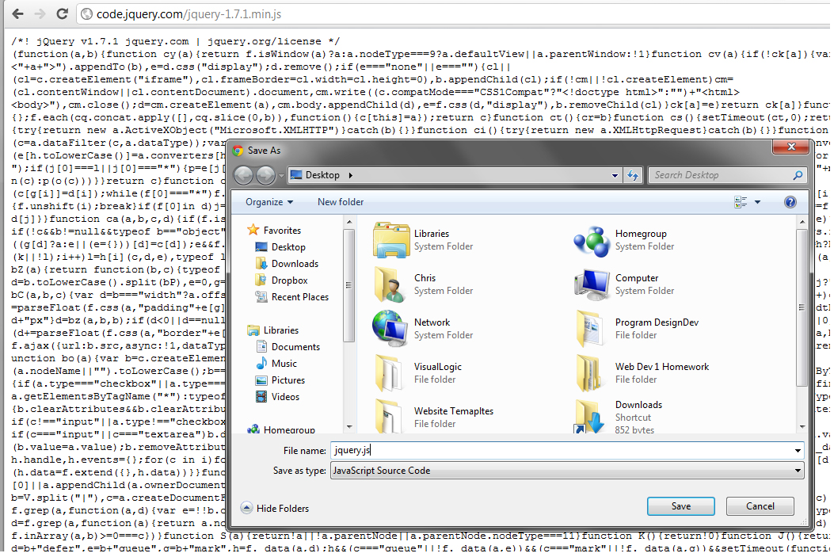
Task: Open the Organize menu
Action: coord(268,202)
